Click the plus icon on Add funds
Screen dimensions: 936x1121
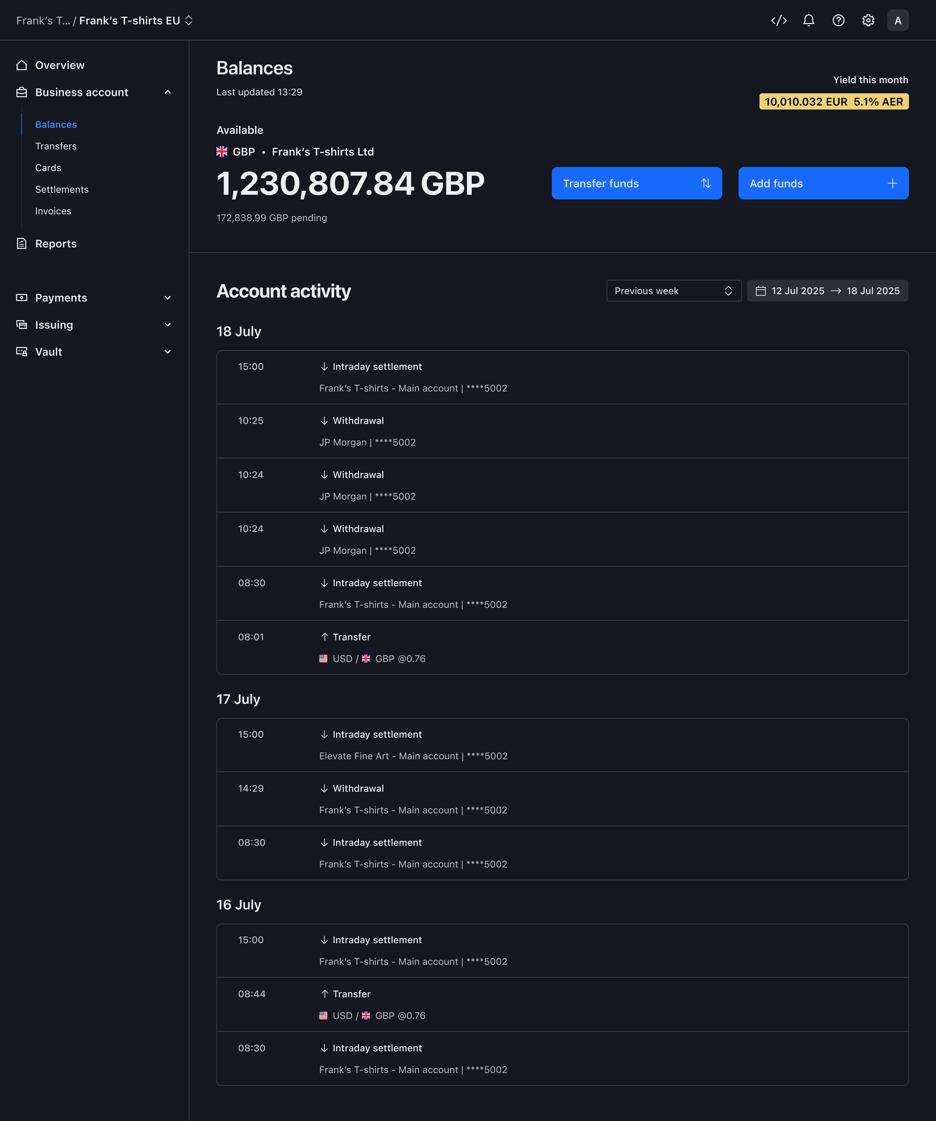coord(892,183)
